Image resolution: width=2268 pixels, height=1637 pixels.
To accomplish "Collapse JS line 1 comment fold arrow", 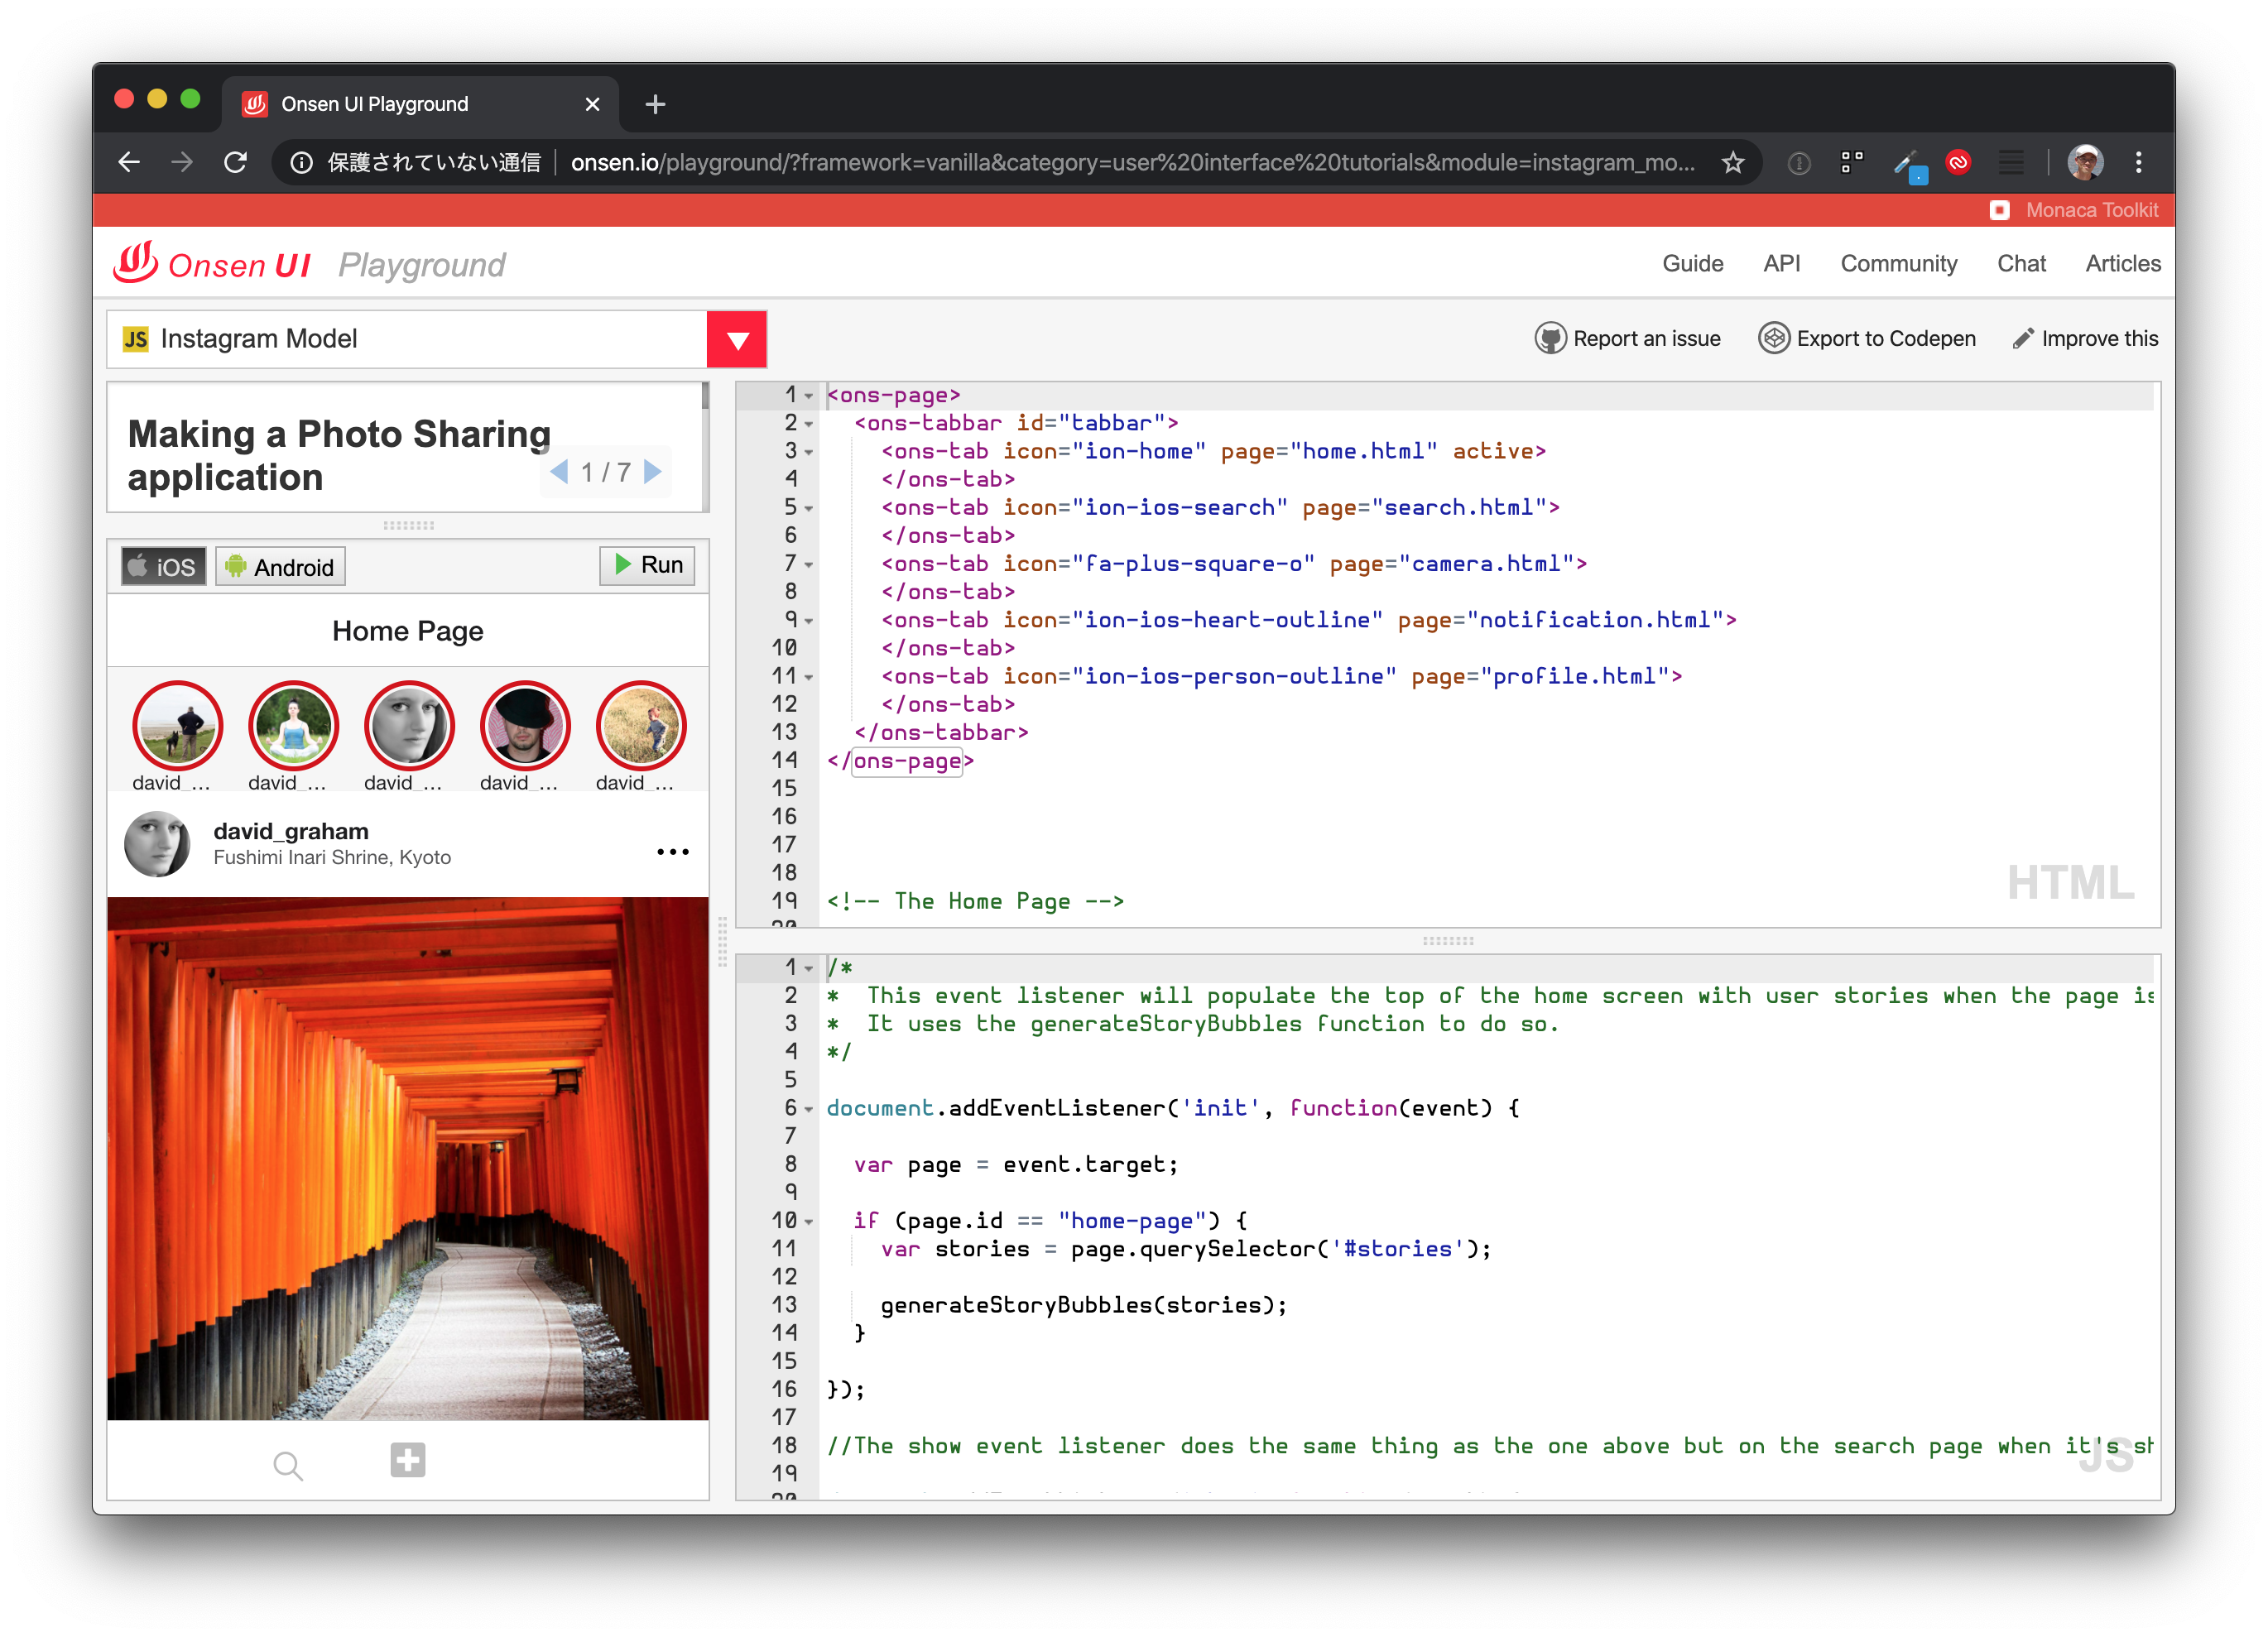I will coord(809,968).
